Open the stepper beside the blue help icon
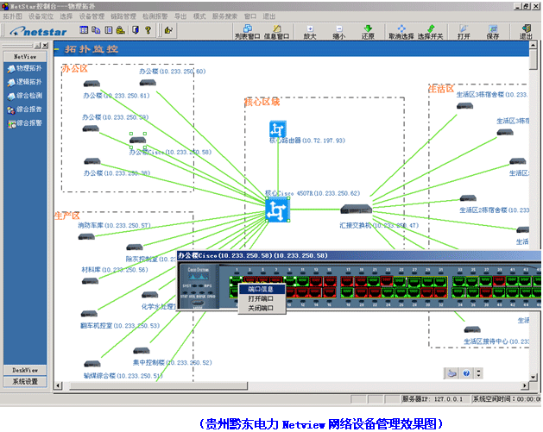 tap(478, 373)
